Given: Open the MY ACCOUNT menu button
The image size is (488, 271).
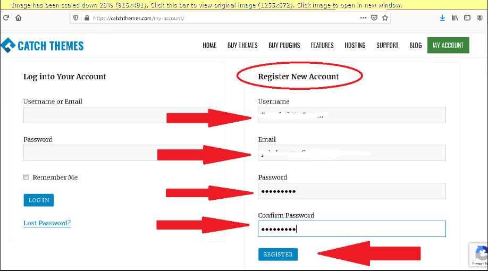Looking at the screenshot, I should [x=448, y=45].
